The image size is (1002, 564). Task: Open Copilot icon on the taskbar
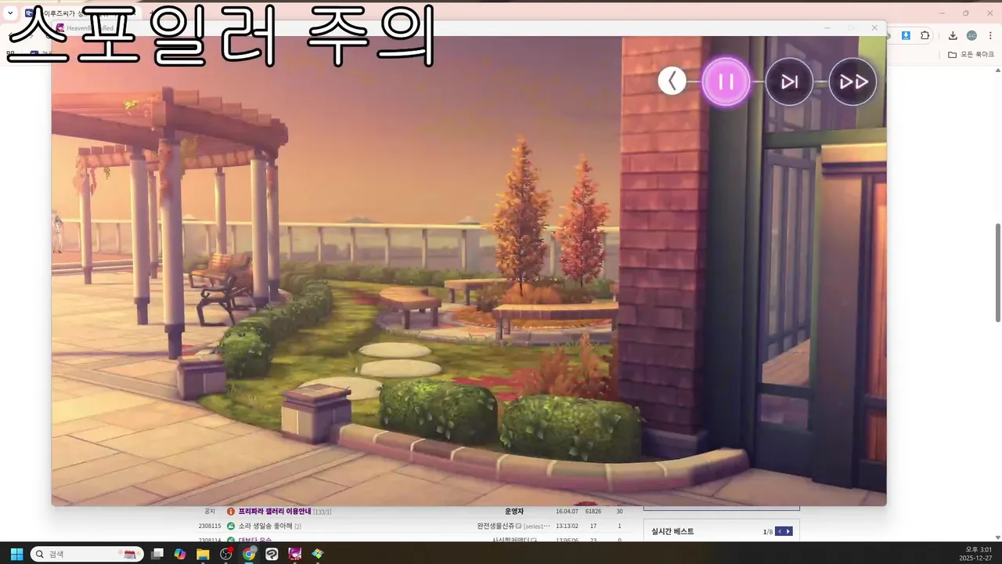[x=180, y=554]
